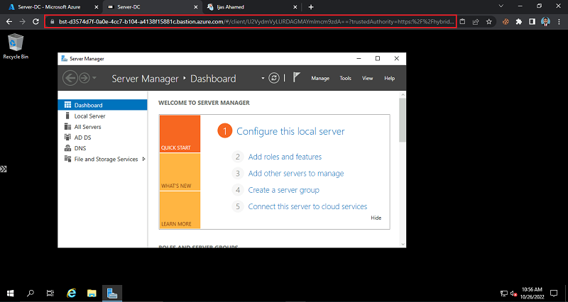Expand File and Storage Services arrow
The image size is (568, 302).
tap(144, 159)
